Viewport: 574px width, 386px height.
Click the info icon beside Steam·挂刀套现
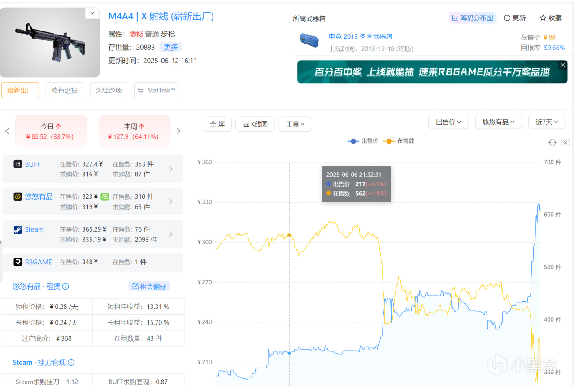(x=71, y=363)
